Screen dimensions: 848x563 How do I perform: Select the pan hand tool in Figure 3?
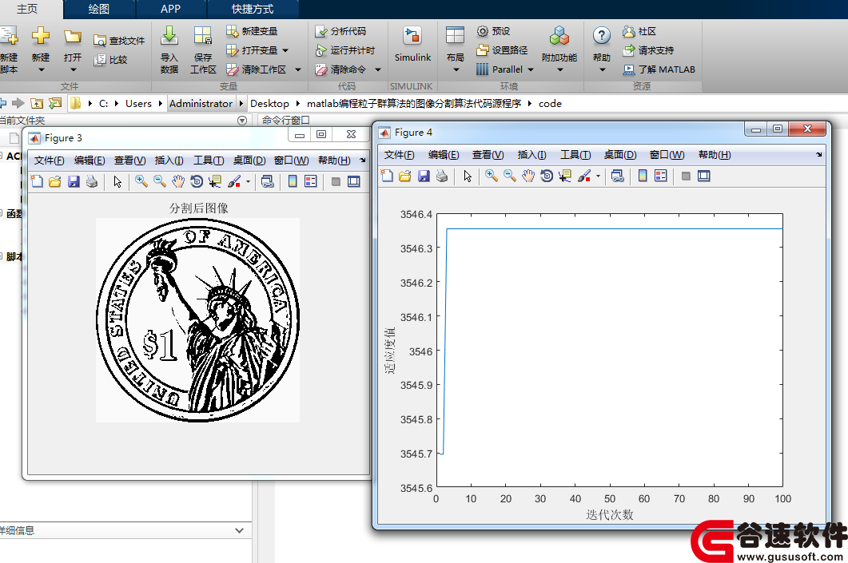click(178, 181)
